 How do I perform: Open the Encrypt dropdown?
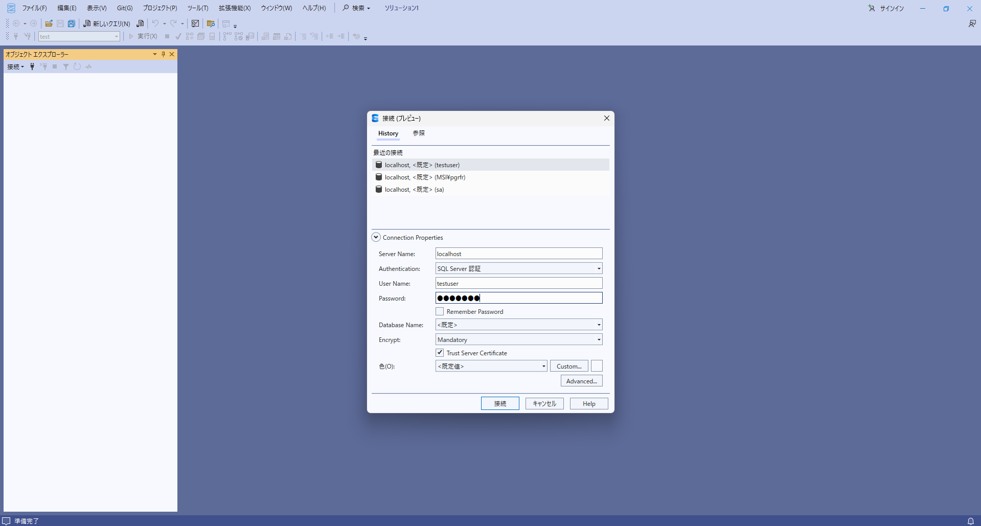tap(598, 339)
